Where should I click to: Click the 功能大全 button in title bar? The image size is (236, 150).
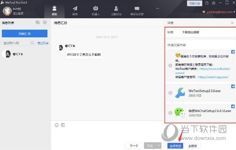pos(194,3)
